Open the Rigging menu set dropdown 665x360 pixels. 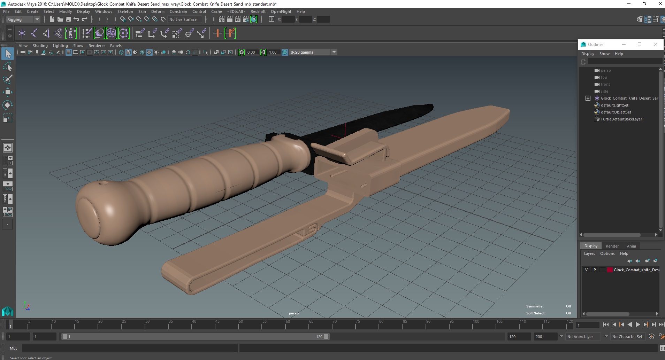[x=23, y=19]
